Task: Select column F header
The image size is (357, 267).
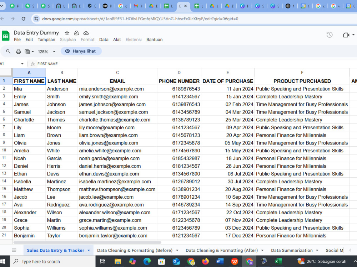Action: click(302, 73)
